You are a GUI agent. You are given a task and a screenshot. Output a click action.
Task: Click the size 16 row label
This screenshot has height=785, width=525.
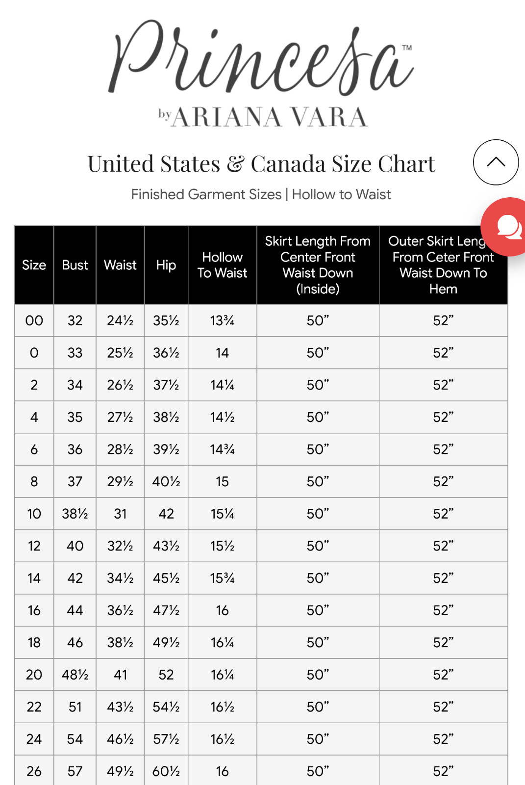[34, 610]
